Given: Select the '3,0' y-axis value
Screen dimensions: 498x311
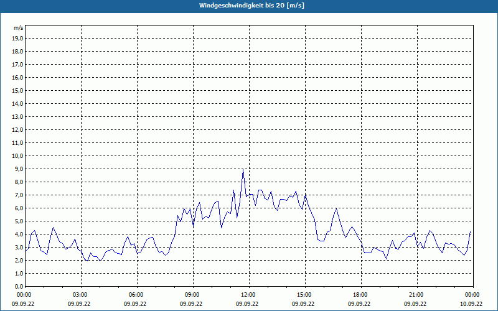Looking at the screenshot, I should click(x=19, y=247).
